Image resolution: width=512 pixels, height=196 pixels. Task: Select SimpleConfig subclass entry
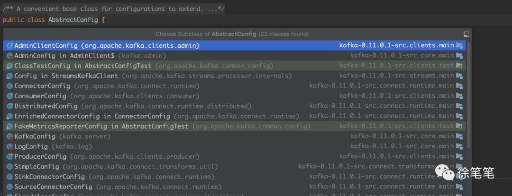point(235,166)
